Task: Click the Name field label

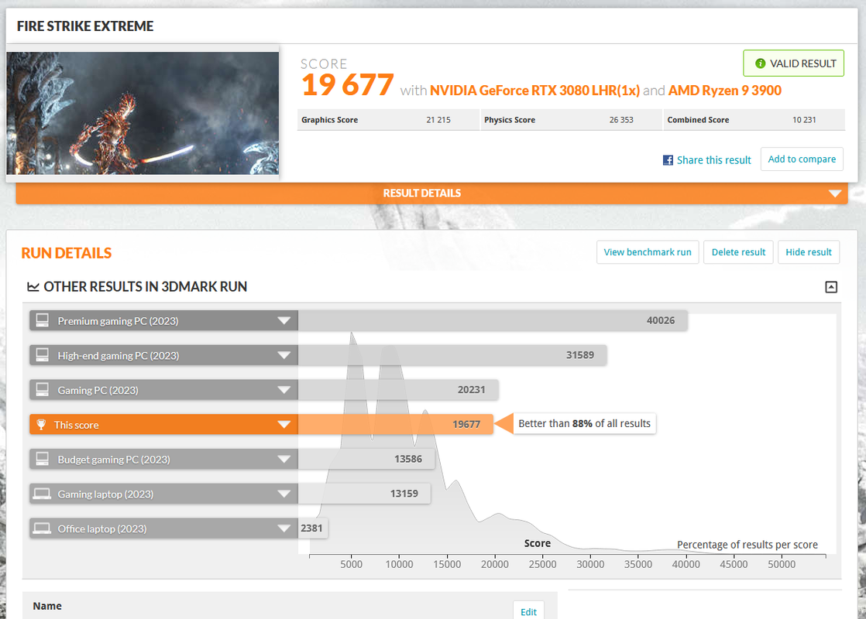Action: pyautogui.click(x=47, y=606)
